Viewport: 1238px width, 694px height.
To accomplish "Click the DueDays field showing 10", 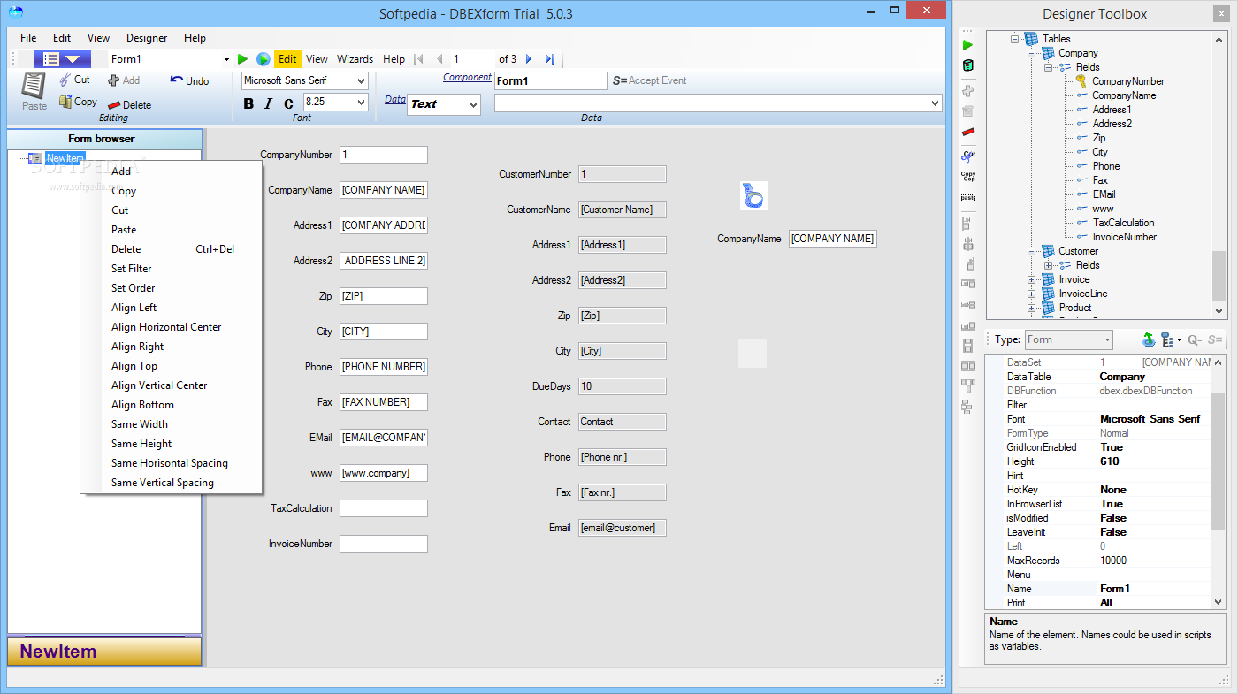I will click(622, 386).
